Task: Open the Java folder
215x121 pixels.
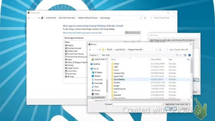Action: coord(115,92)
